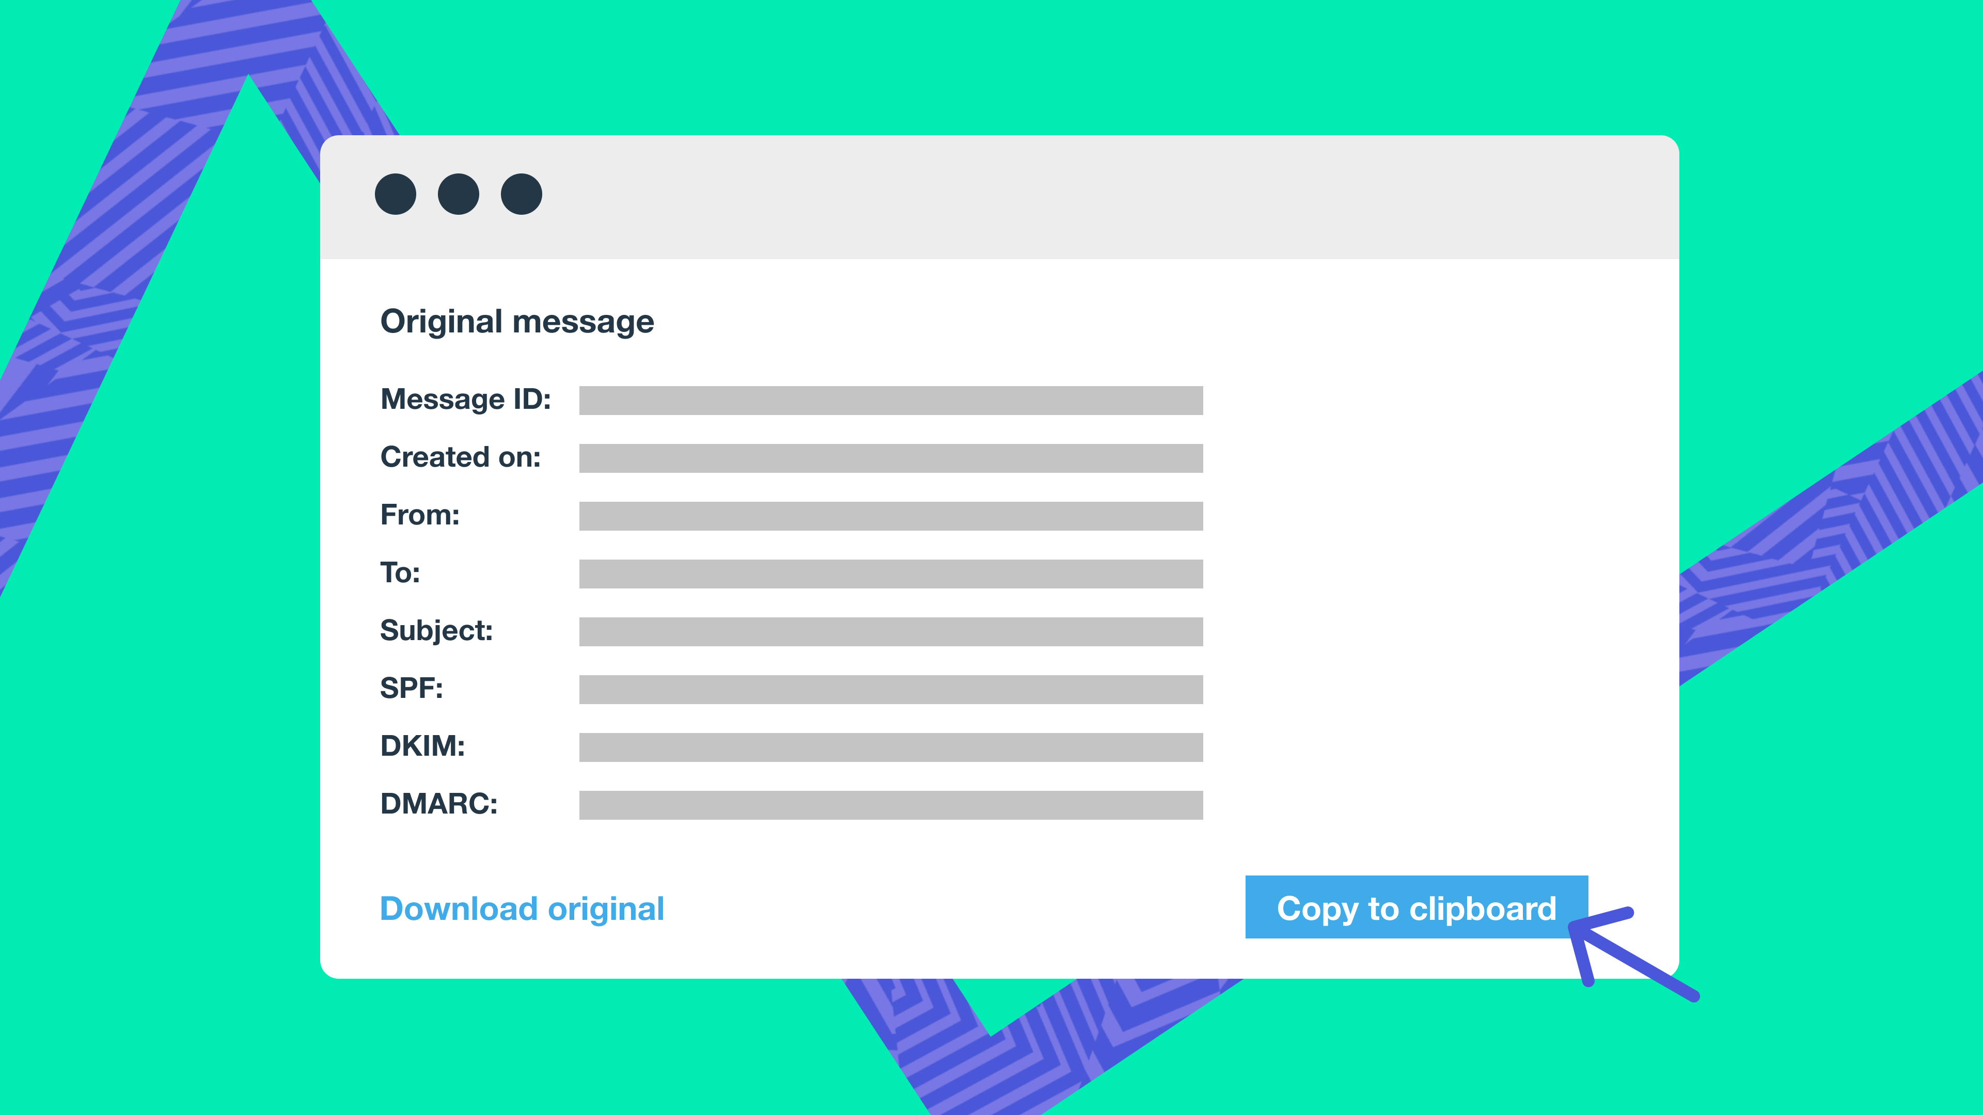Select the From value bar
The height and width of the screenshot is (1115, 1983).
(891, 516)
